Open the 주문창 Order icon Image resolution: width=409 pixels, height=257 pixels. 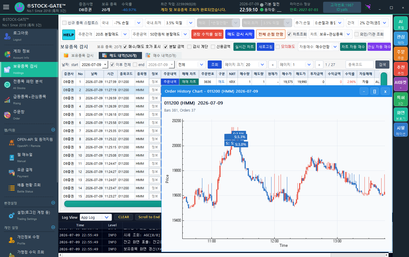point(7,115)
